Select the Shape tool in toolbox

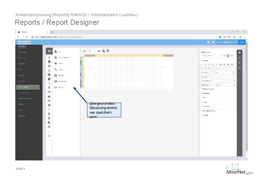49,88
